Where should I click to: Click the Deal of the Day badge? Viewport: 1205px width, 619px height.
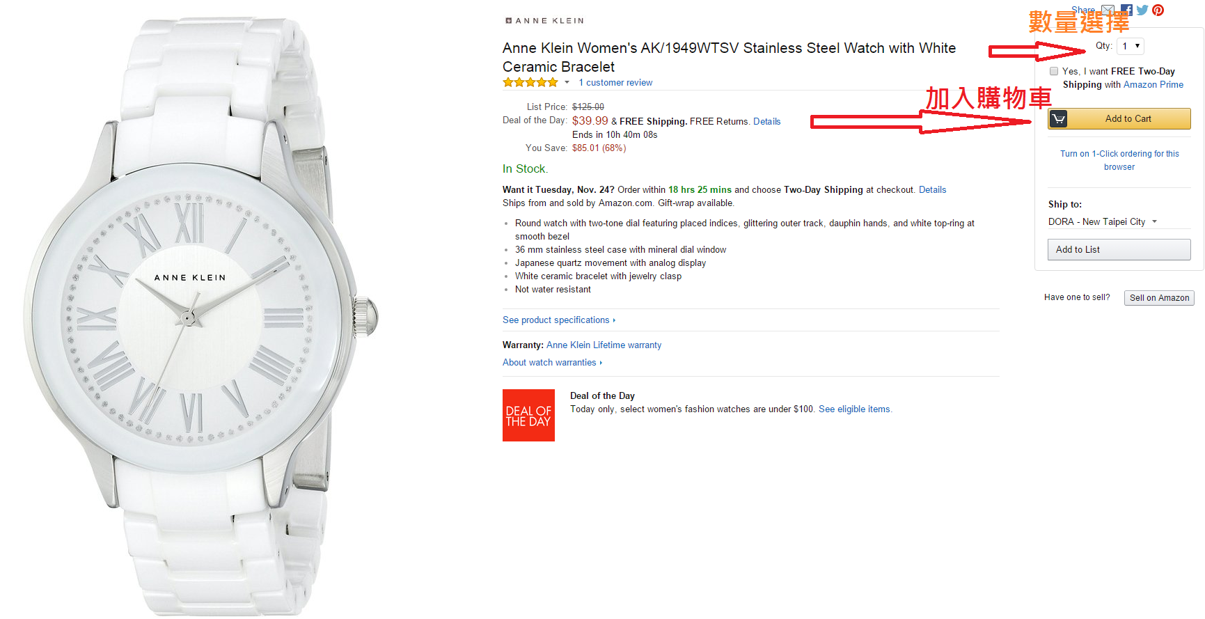528,416
